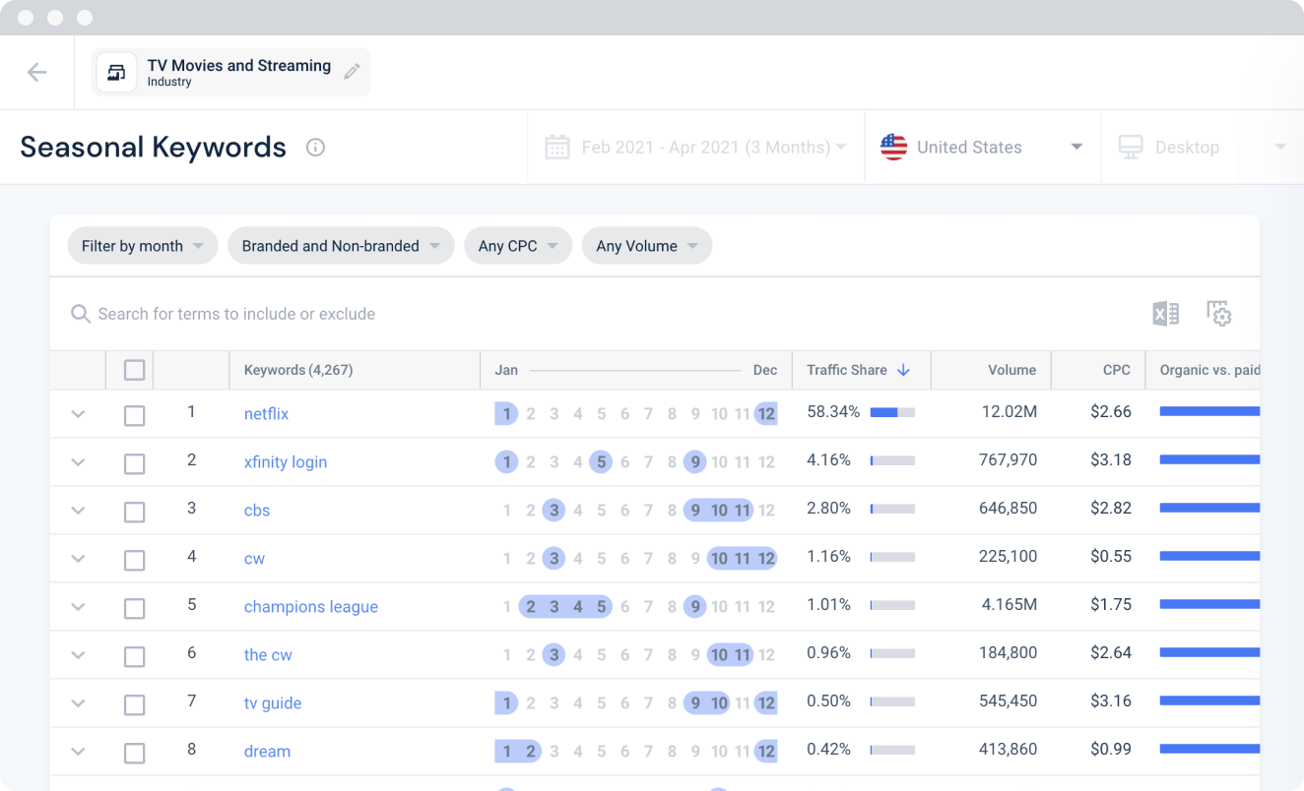Click the 184,800 volume for the cw
1304x791 pixels.
1008,652
